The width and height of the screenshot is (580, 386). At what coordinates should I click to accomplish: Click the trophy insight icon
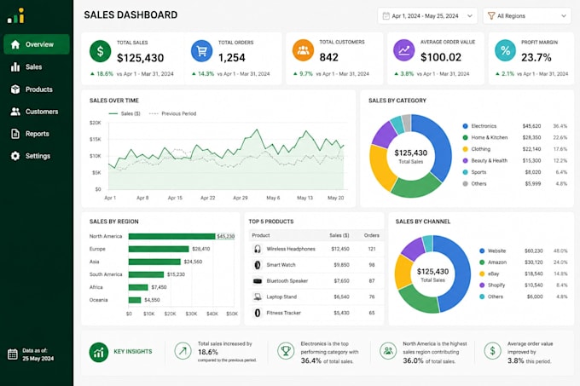(286, 350)
